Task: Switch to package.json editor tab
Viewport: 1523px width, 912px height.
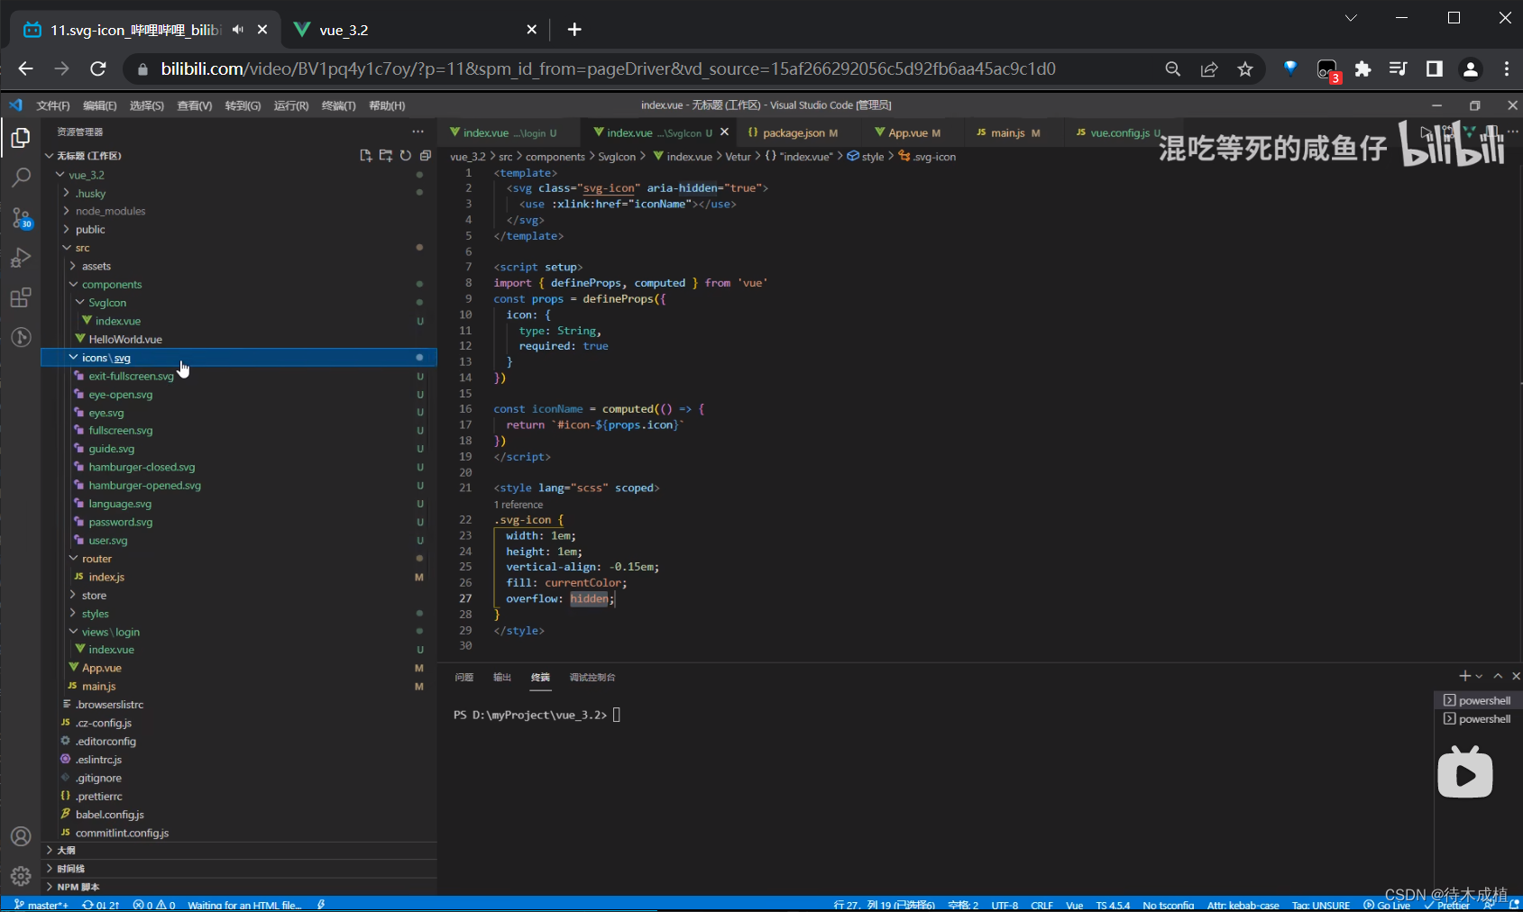Action: pyautogui.click(x=793, y=132)
